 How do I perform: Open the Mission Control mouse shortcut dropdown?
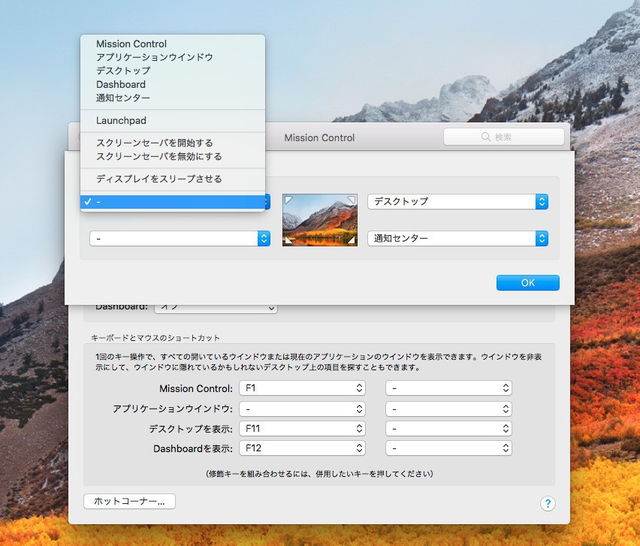tap(448, 388)
